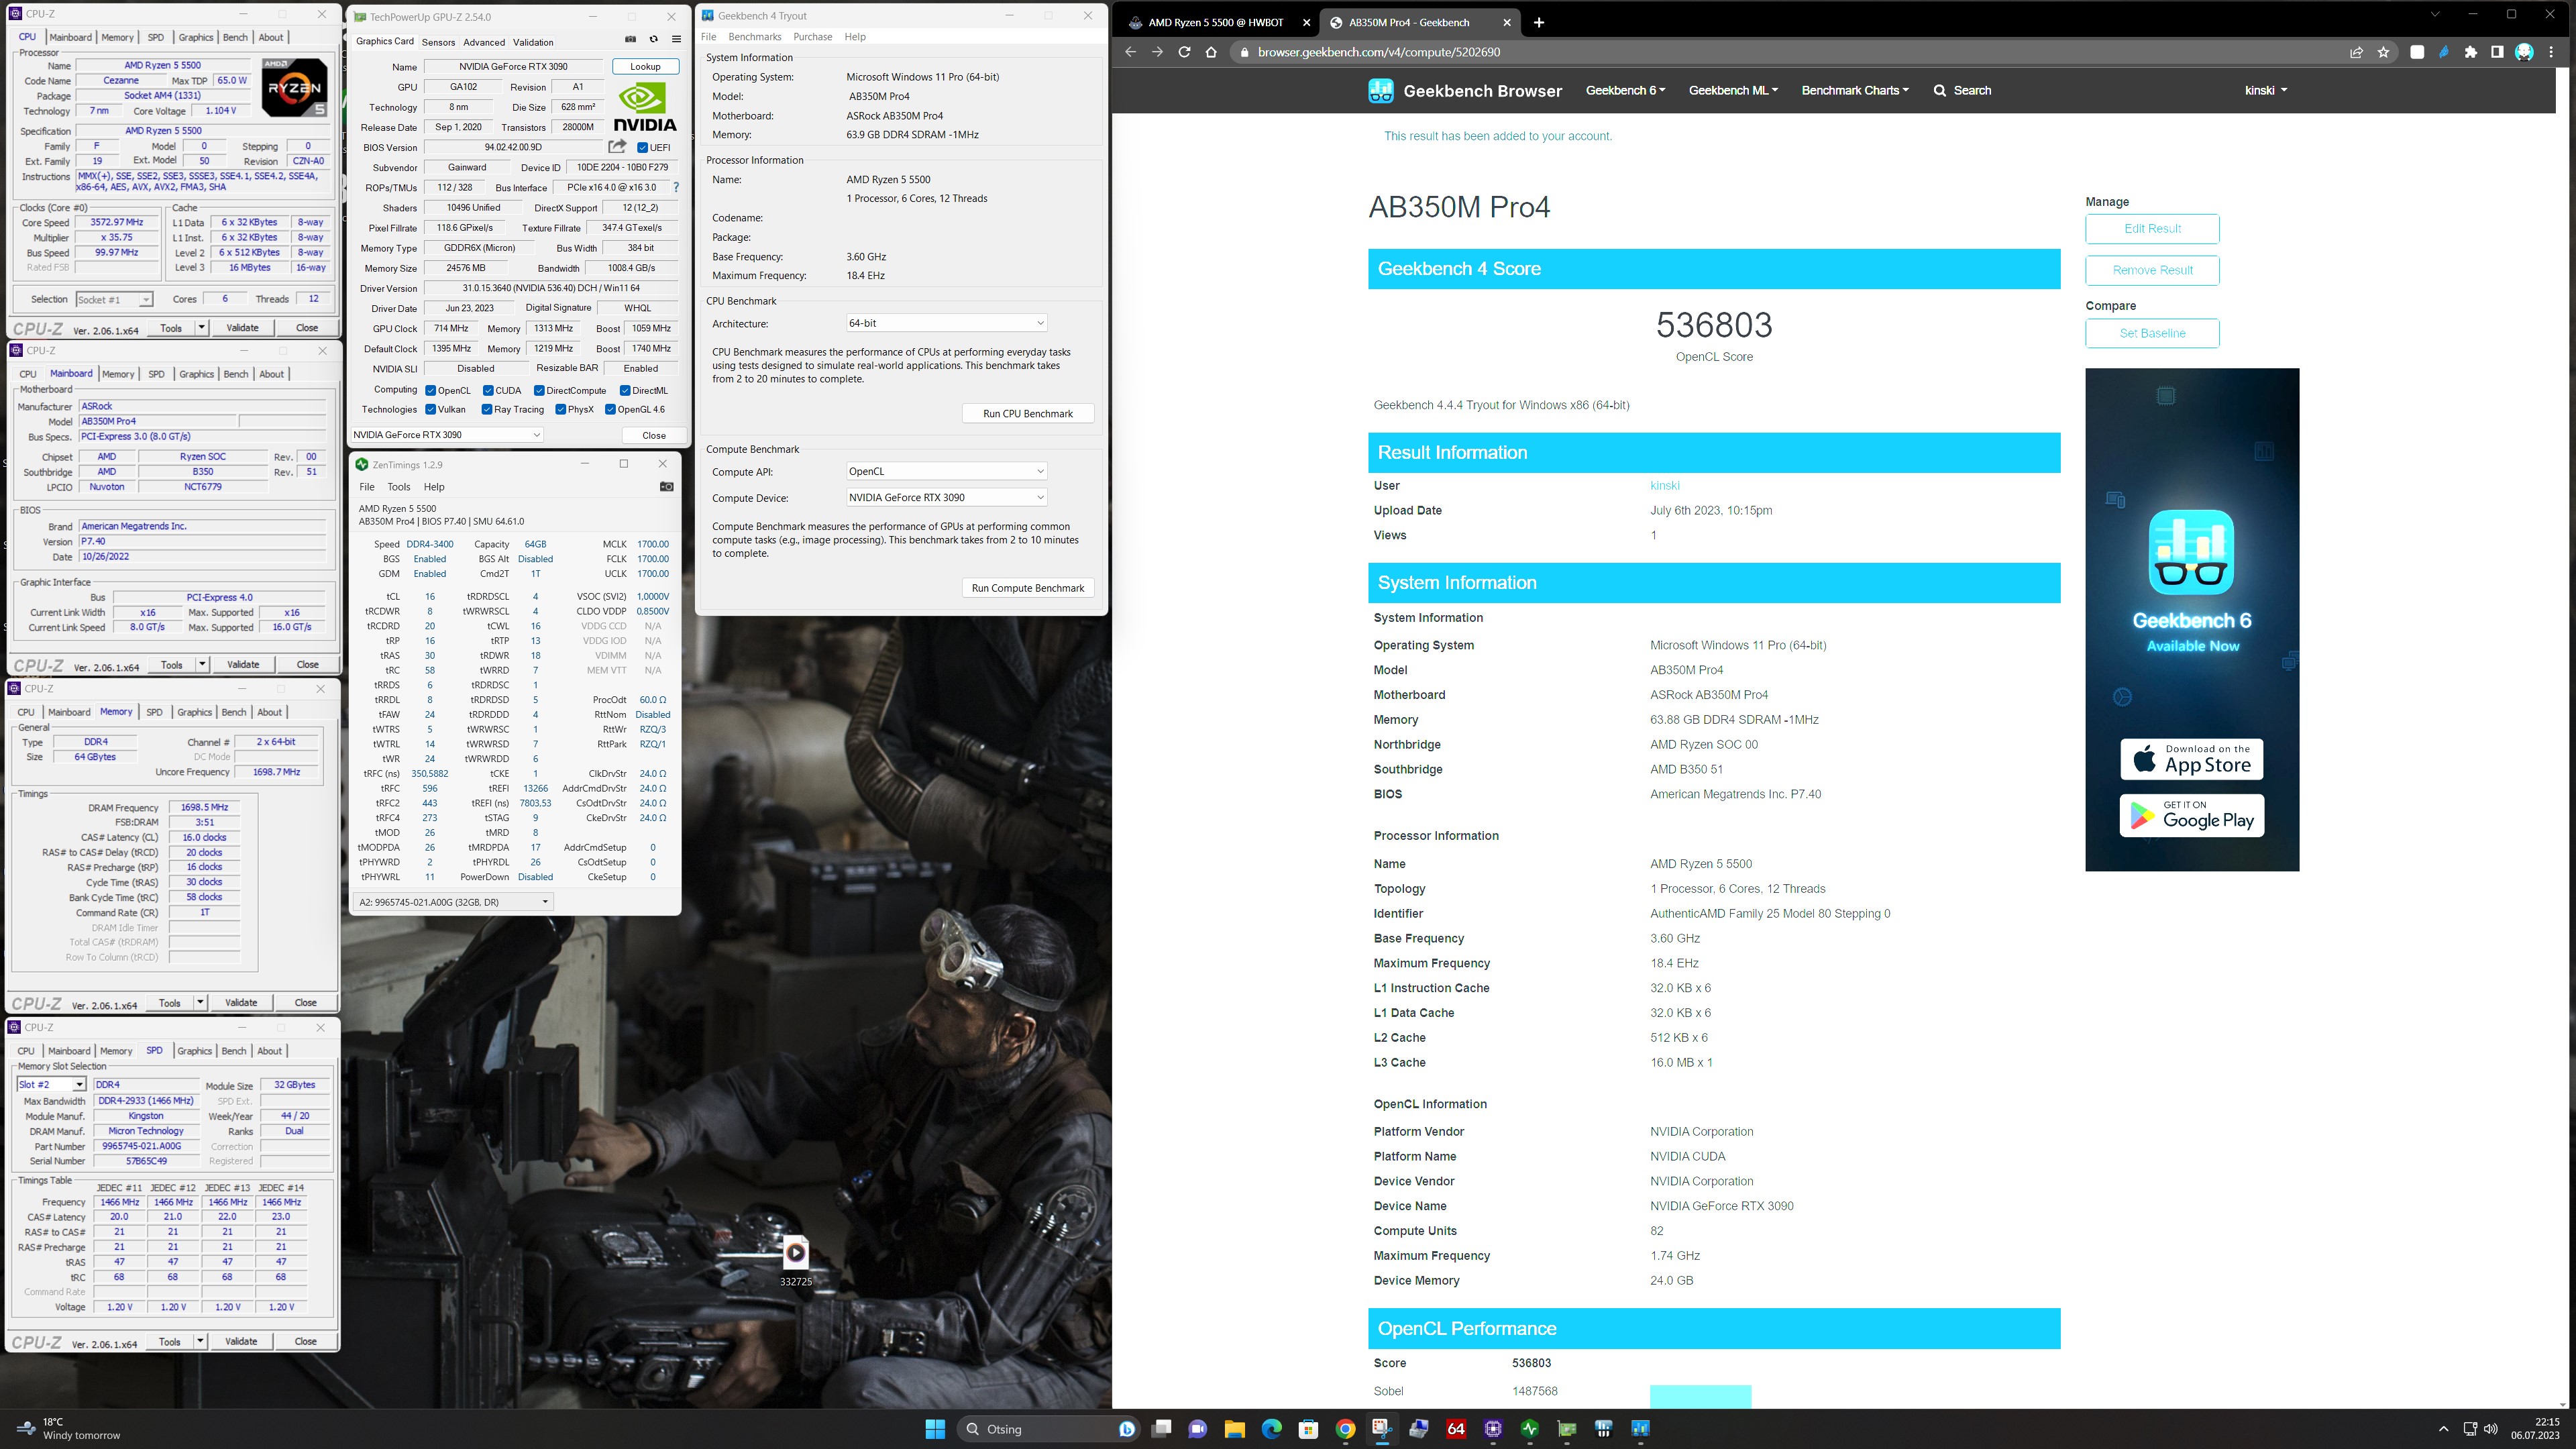The image size is (2576, 1449).
Task: Toggle the Vulkan checkbox
Action: click(430, 409)
